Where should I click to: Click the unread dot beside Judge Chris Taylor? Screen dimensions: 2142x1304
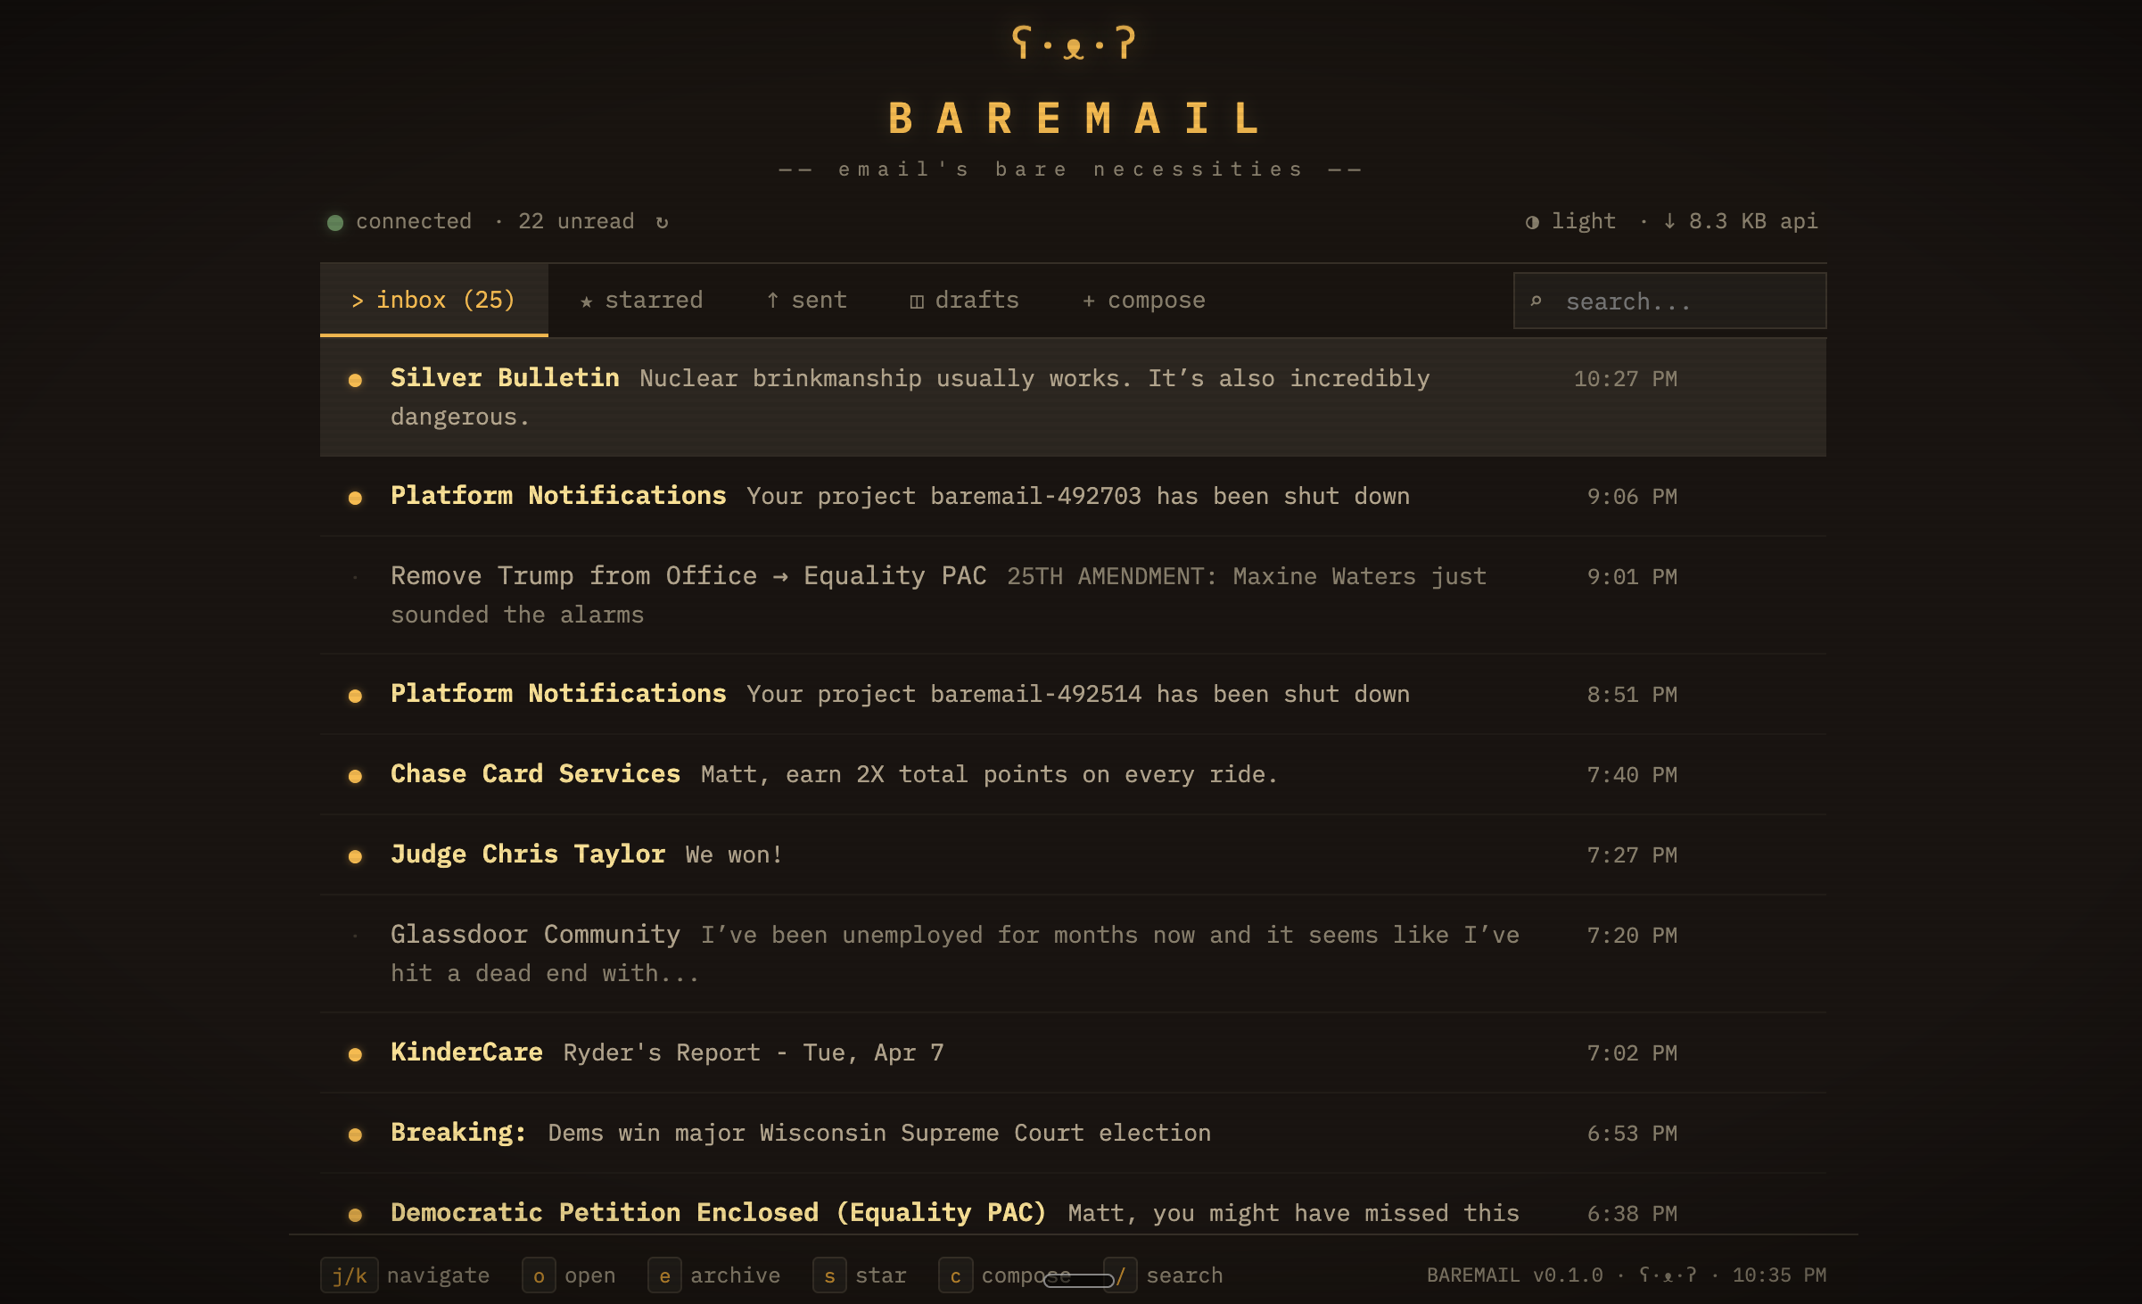coord(355,856)
